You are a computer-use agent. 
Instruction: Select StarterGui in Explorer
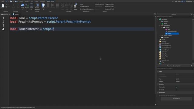[164, 52]
